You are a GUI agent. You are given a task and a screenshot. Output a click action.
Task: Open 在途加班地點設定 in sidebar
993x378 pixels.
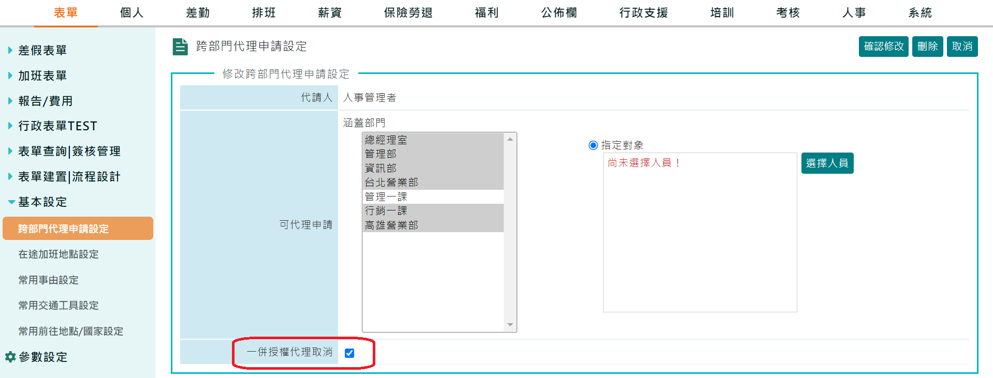click(59, 254)
